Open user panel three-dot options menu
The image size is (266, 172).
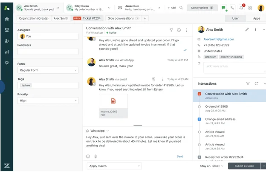(255, 29)
